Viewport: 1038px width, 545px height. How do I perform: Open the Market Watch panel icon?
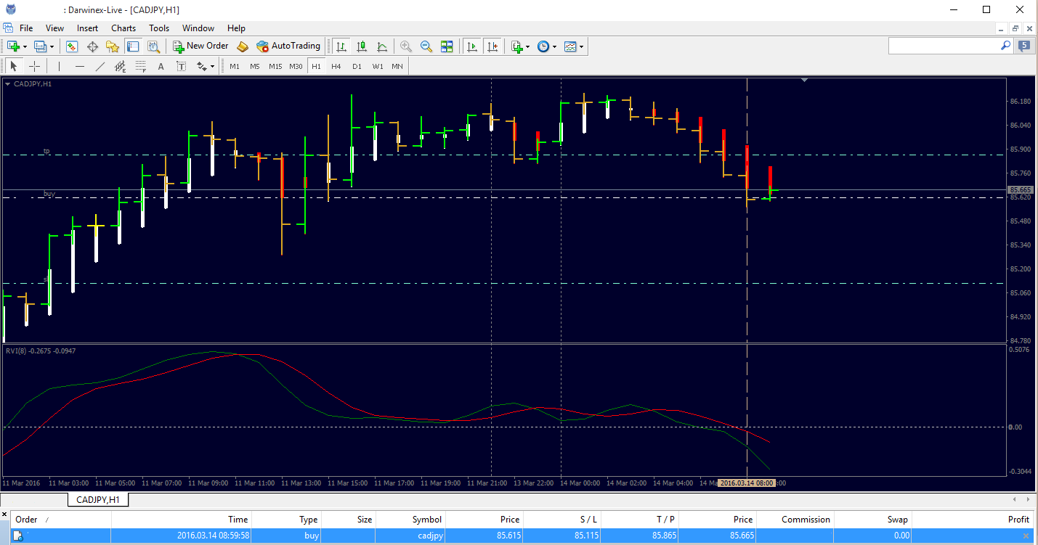(72, 46)
